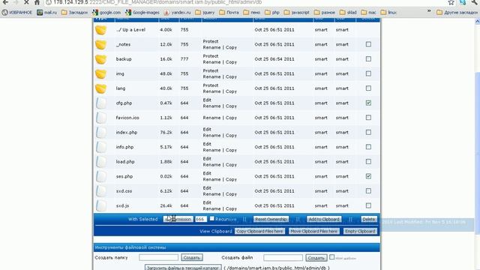The width and height of the screenshot is (480, 270).
Task: Click the set Permission button
Action: [x=178, y=219]
